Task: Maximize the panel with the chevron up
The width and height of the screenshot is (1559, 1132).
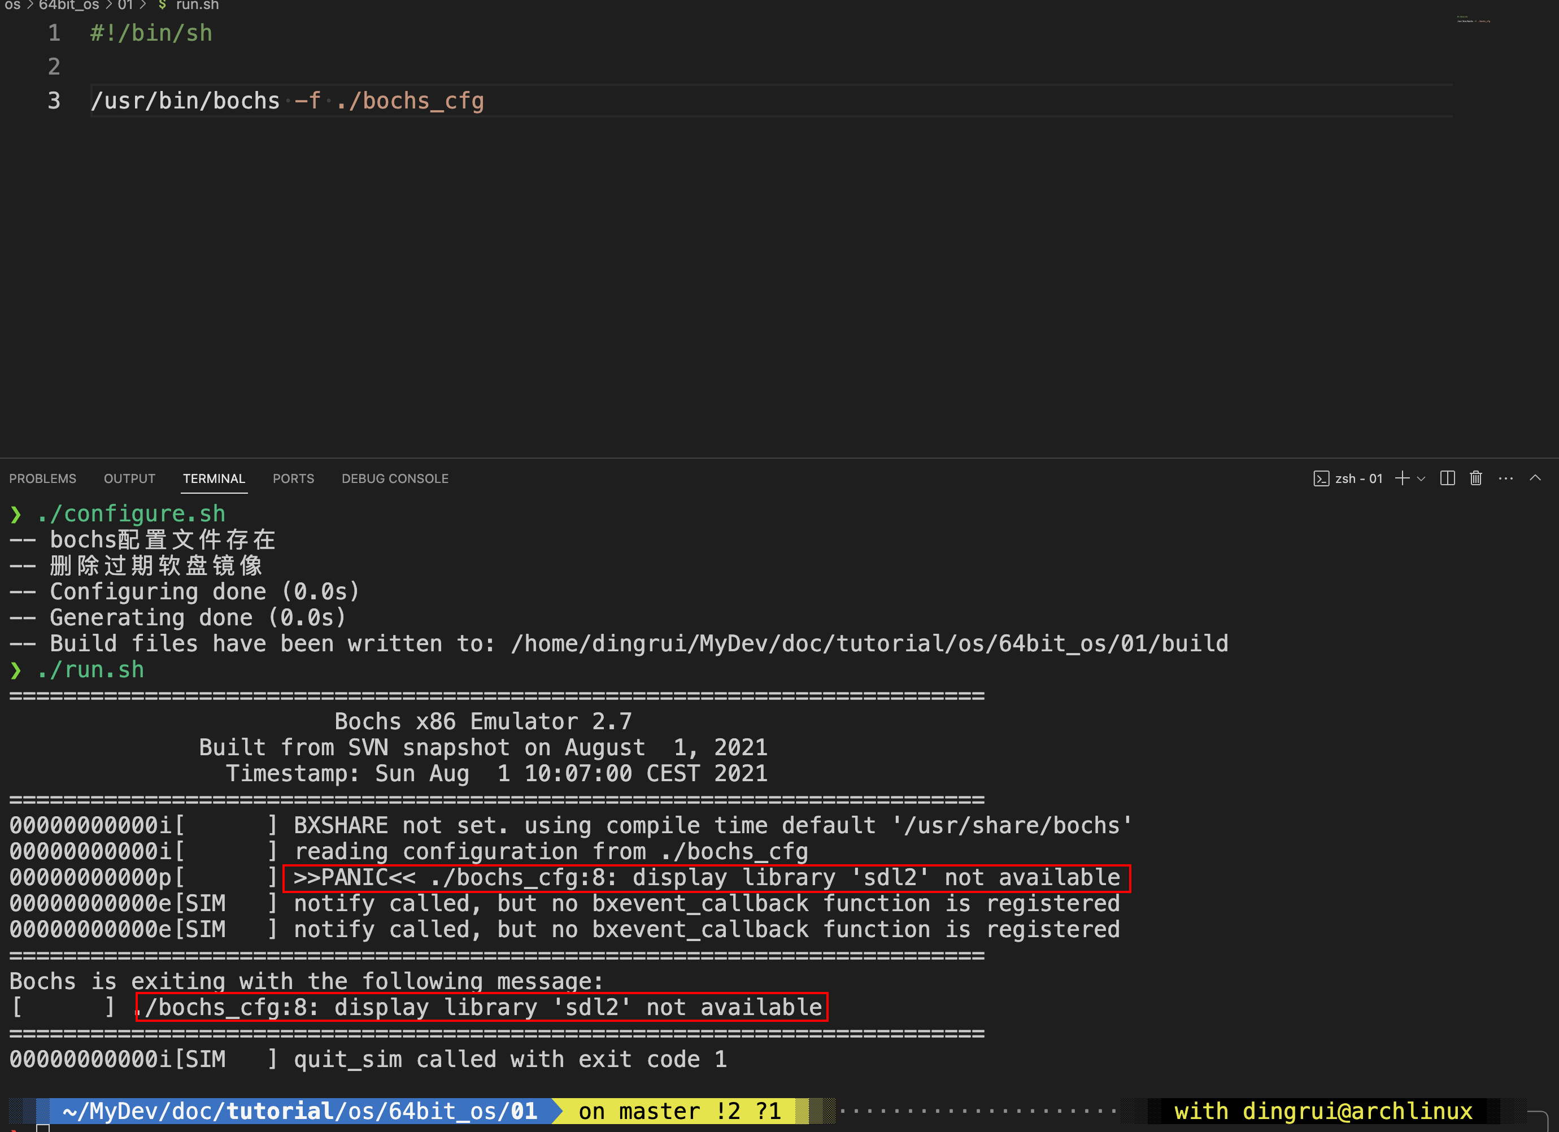Action: [x=1536, y=478]
